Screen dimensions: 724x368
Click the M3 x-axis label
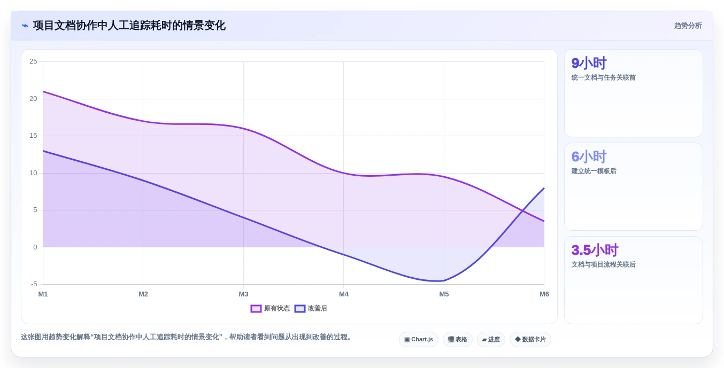click(x=243, y=294)
